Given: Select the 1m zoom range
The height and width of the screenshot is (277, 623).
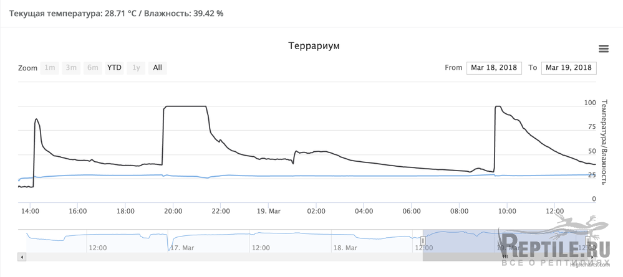Looking at the screenshot, I should pyautogui.click(x=50, y=68).
